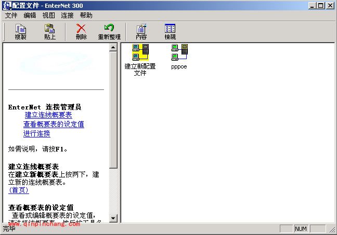Click the left pane scrollbar thumb

pos(113,110)
